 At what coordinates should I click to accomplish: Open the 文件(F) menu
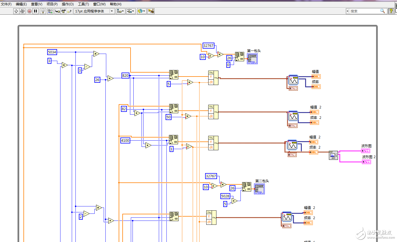[x=6, y=4]
